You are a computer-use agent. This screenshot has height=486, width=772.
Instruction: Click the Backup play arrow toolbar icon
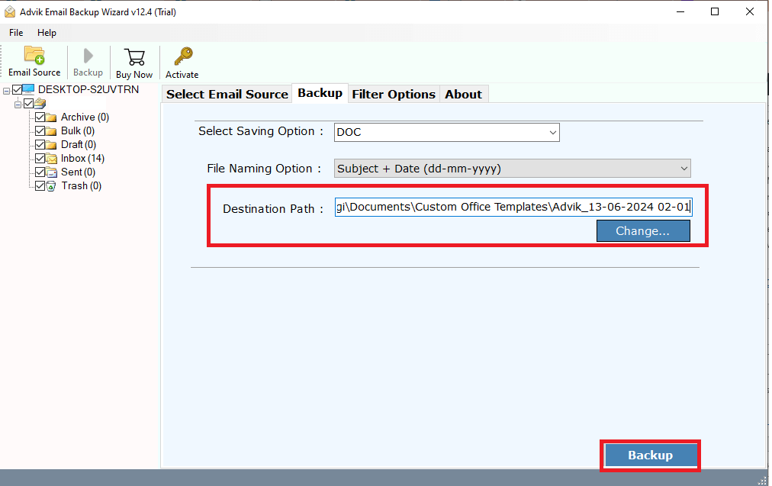click(88, 56)
